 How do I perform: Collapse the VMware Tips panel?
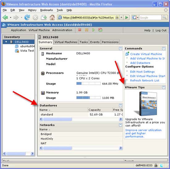click(x=164, y=87)
